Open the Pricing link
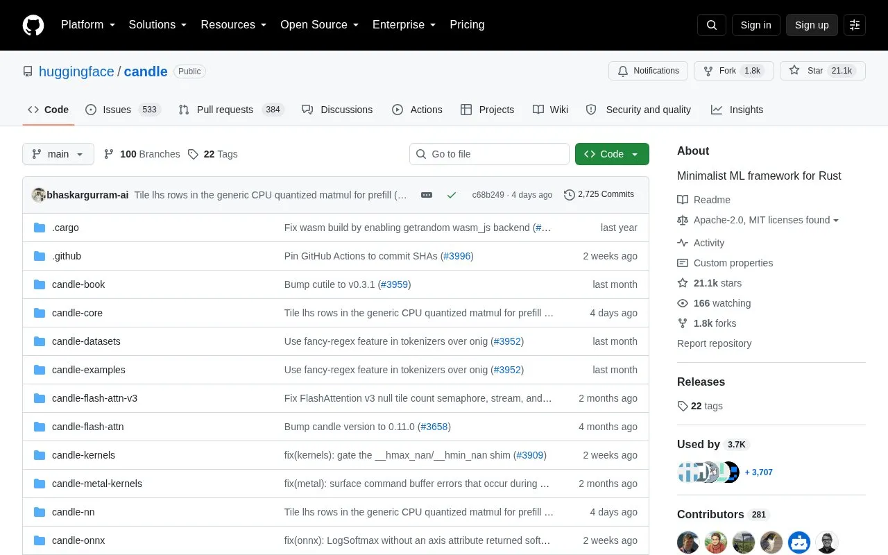Screen dimensions: 888x555 (467, 25)
